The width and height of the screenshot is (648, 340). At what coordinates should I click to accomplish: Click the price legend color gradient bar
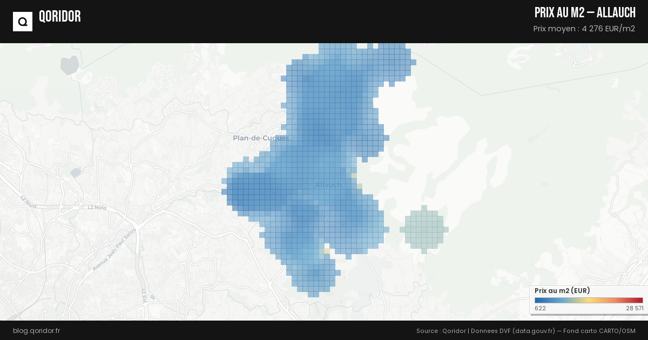pos(589,301)
